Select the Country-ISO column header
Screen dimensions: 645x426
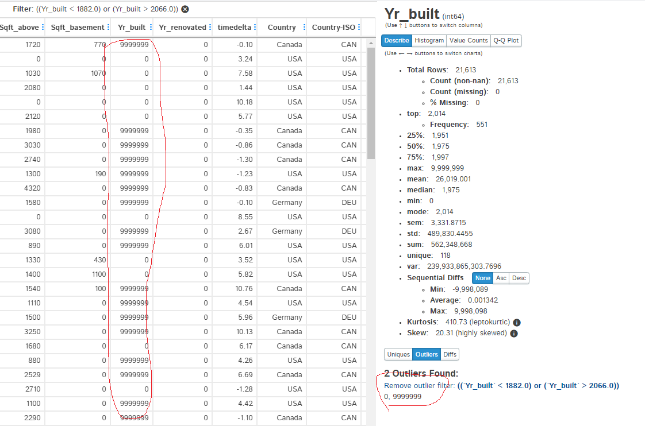pos(333,27)
